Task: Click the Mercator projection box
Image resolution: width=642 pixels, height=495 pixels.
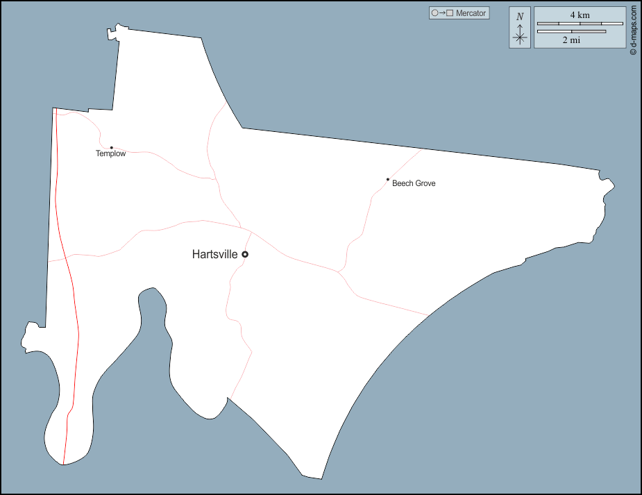Action: click(459, 13)
